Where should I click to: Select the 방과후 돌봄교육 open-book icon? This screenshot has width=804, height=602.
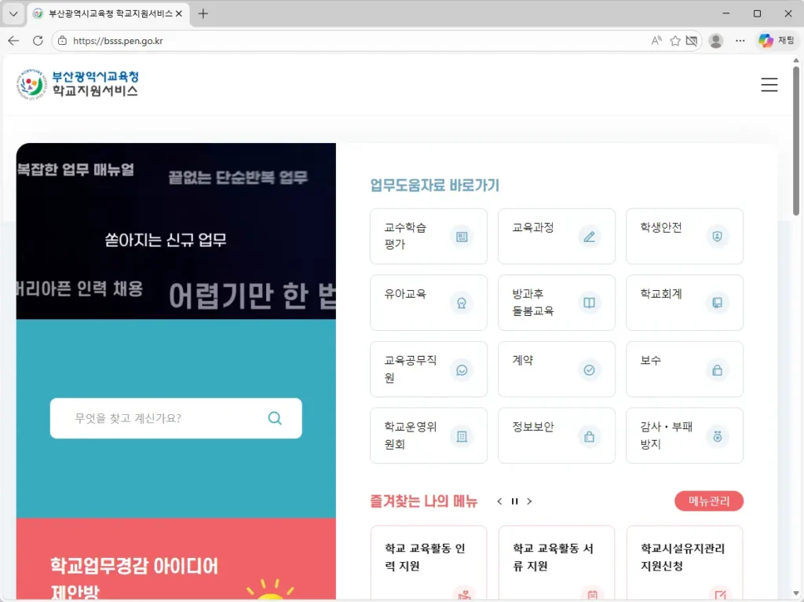point(590,303)
